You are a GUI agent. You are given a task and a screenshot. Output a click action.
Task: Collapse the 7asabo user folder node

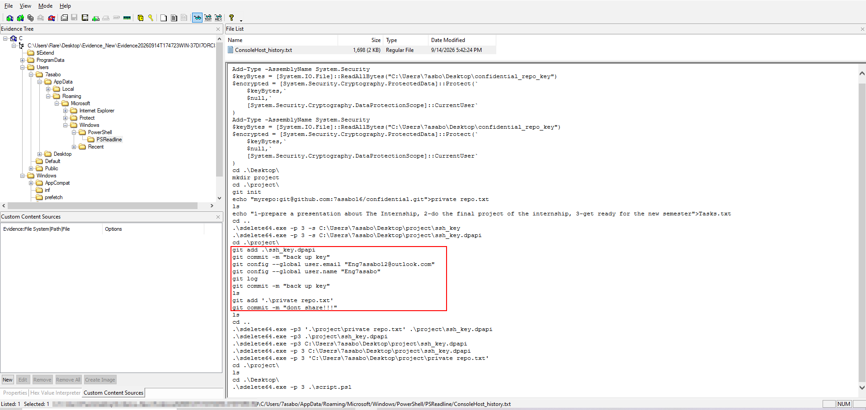click(x=31, y=75)
